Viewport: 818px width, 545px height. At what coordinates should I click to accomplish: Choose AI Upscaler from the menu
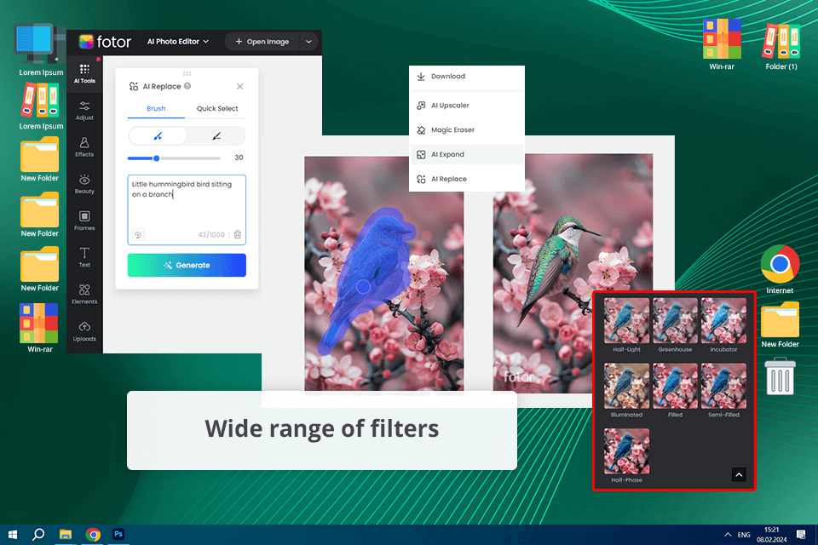pyautogui.click(x=467, y=106)
